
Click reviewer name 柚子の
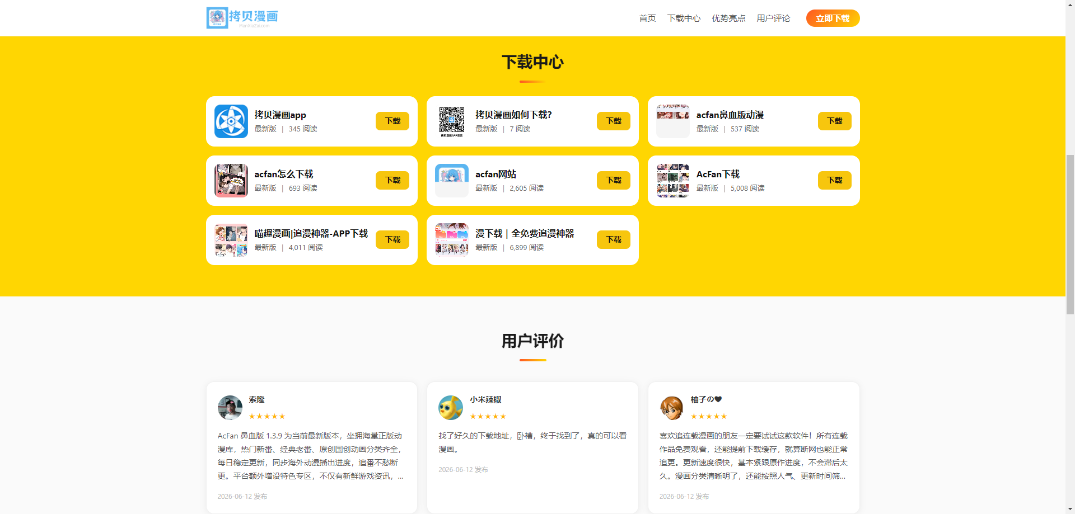(x=706, y=399)
